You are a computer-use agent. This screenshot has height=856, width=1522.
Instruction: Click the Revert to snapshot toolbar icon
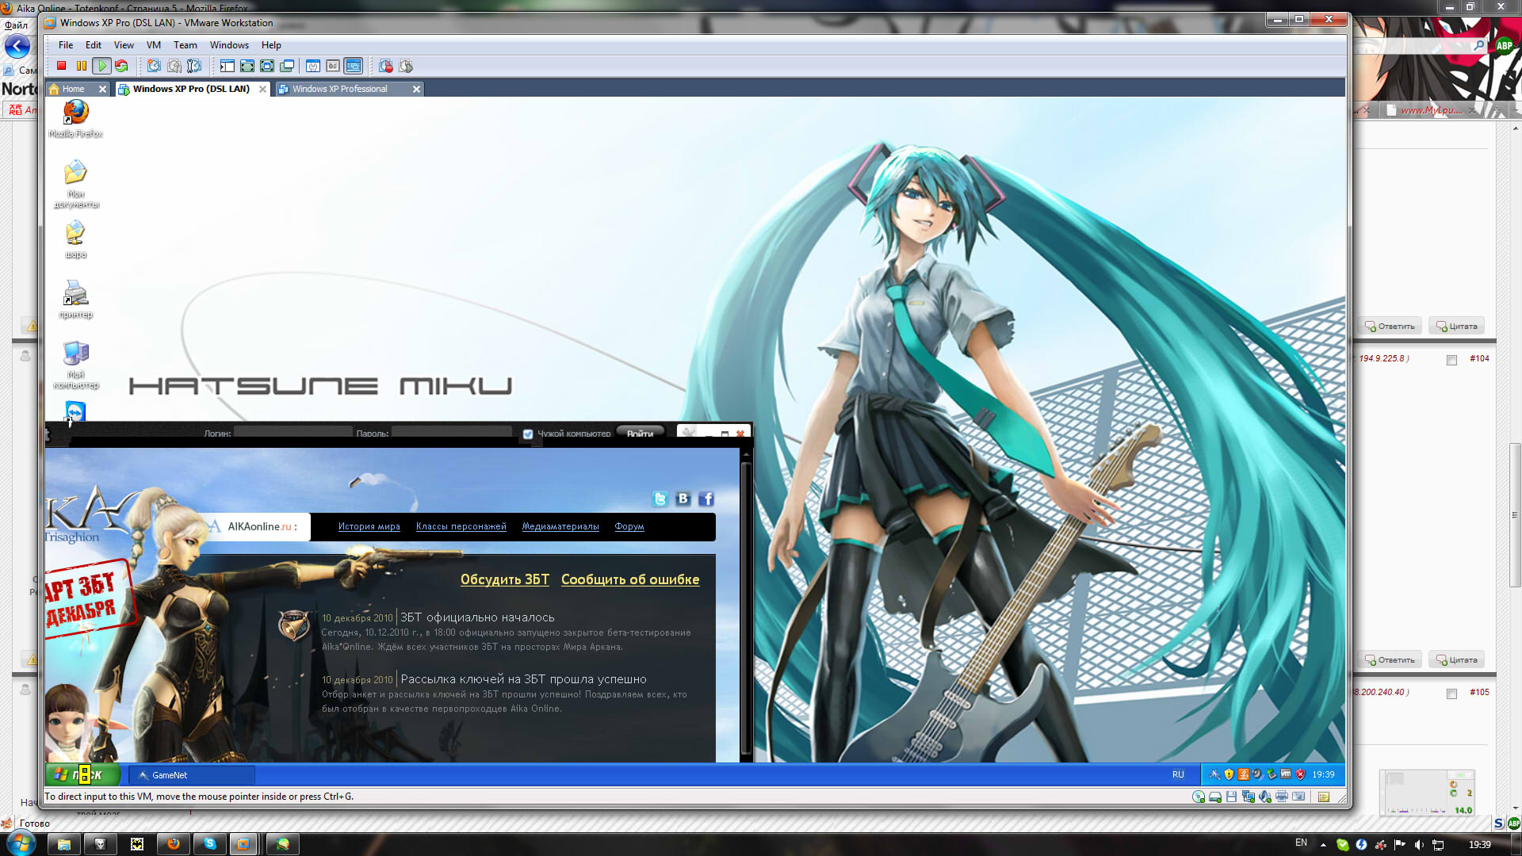click(174, 67)
